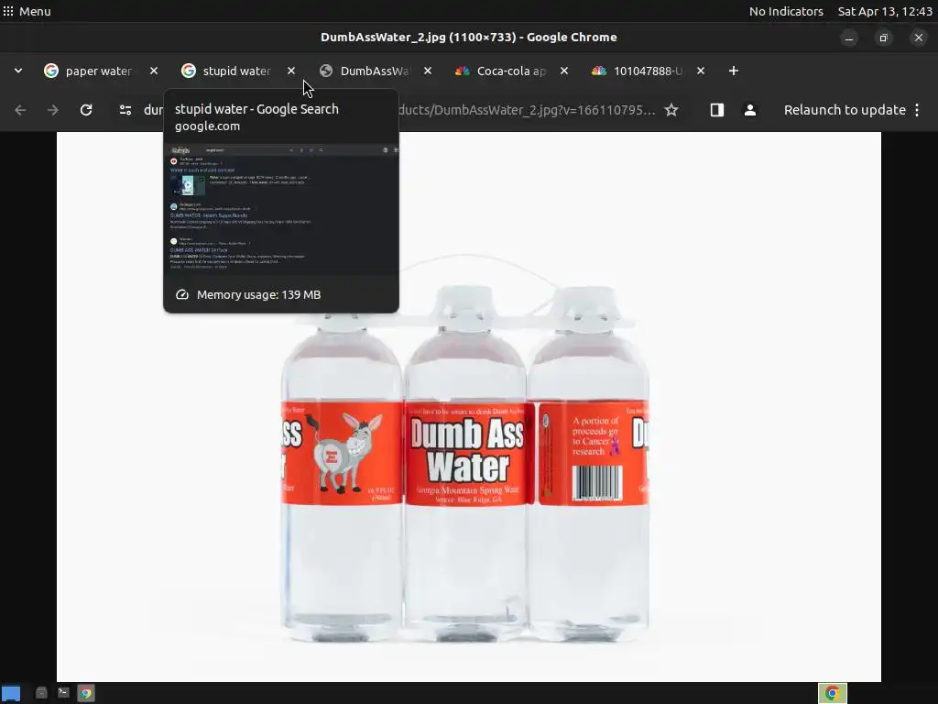Click the Chrome window item in taskbar right

point(832,693)
